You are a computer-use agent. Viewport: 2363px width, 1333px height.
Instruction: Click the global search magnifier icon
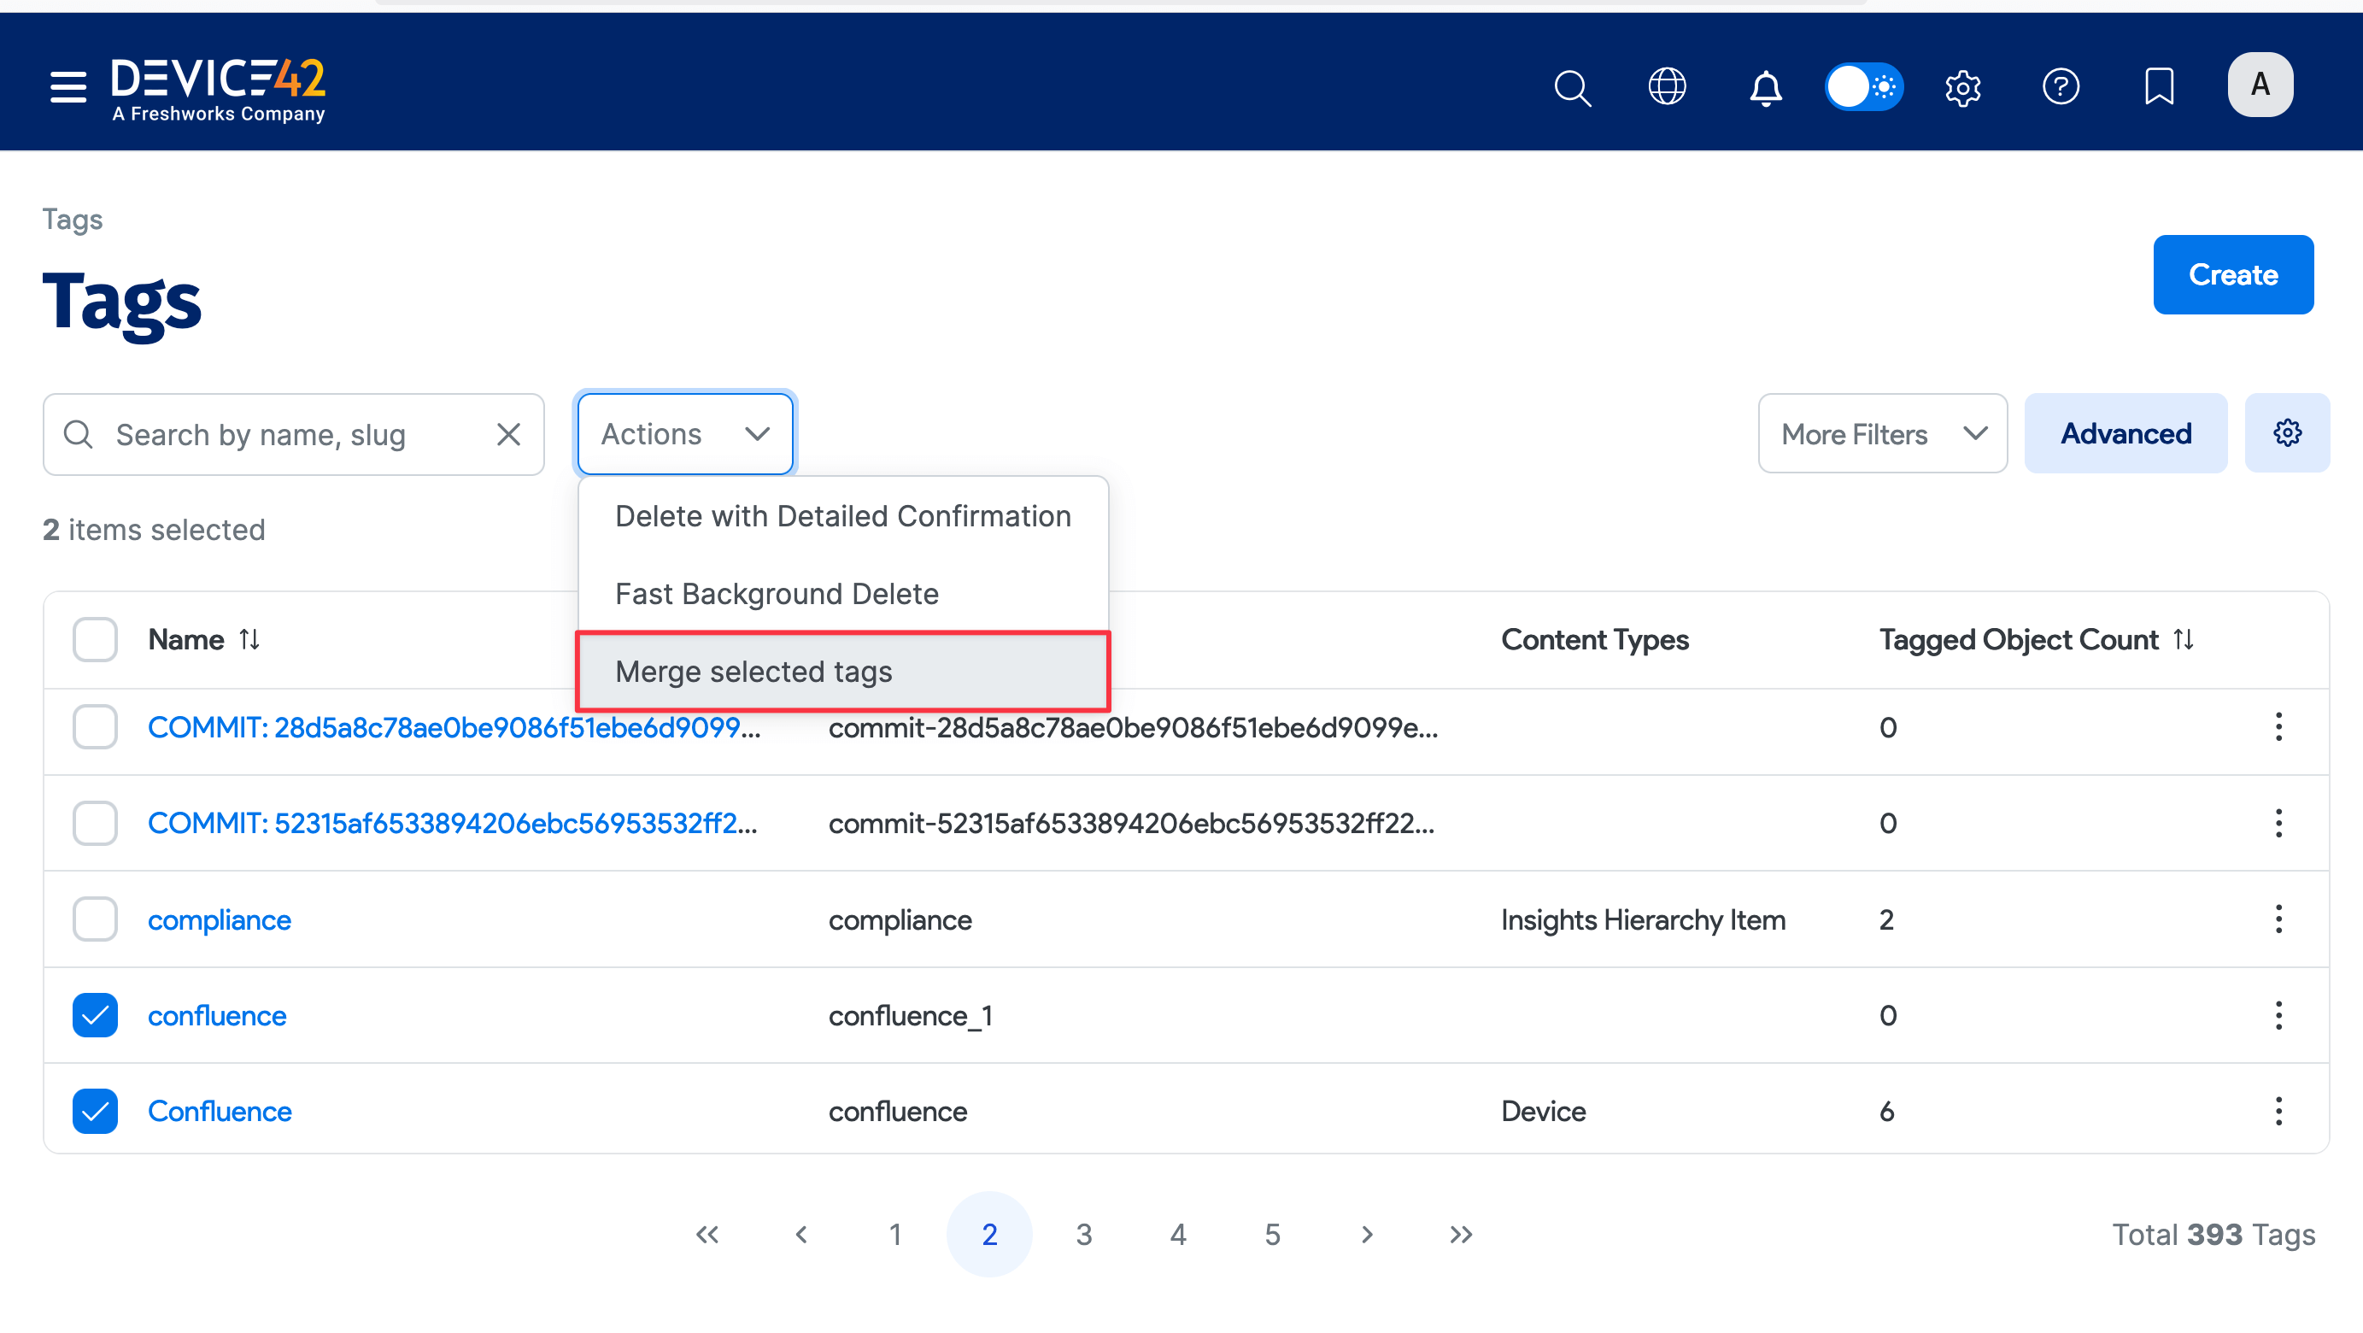click(x=1571, y=87)
